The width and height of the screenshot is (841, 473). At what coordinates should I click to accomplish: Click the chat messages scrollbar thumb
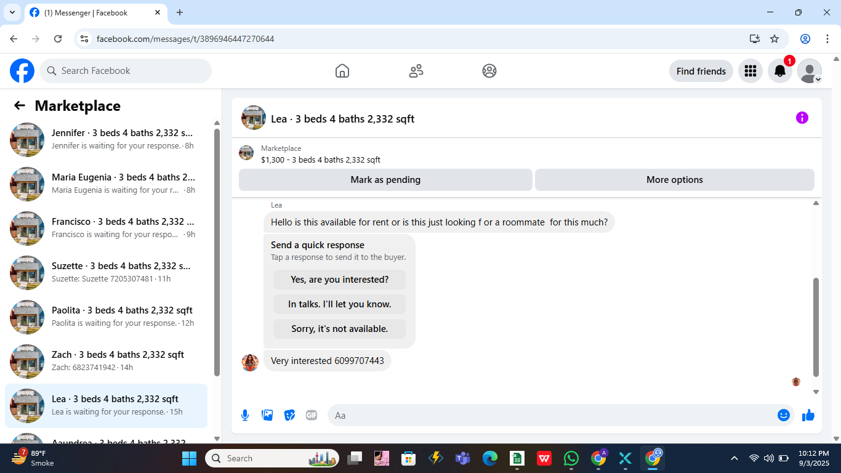pos(816,326)
